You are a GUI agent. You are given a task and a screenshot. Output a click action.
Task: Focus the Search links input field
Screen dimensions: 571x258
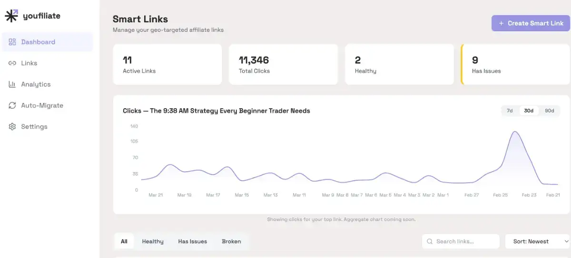pos(464,241)
